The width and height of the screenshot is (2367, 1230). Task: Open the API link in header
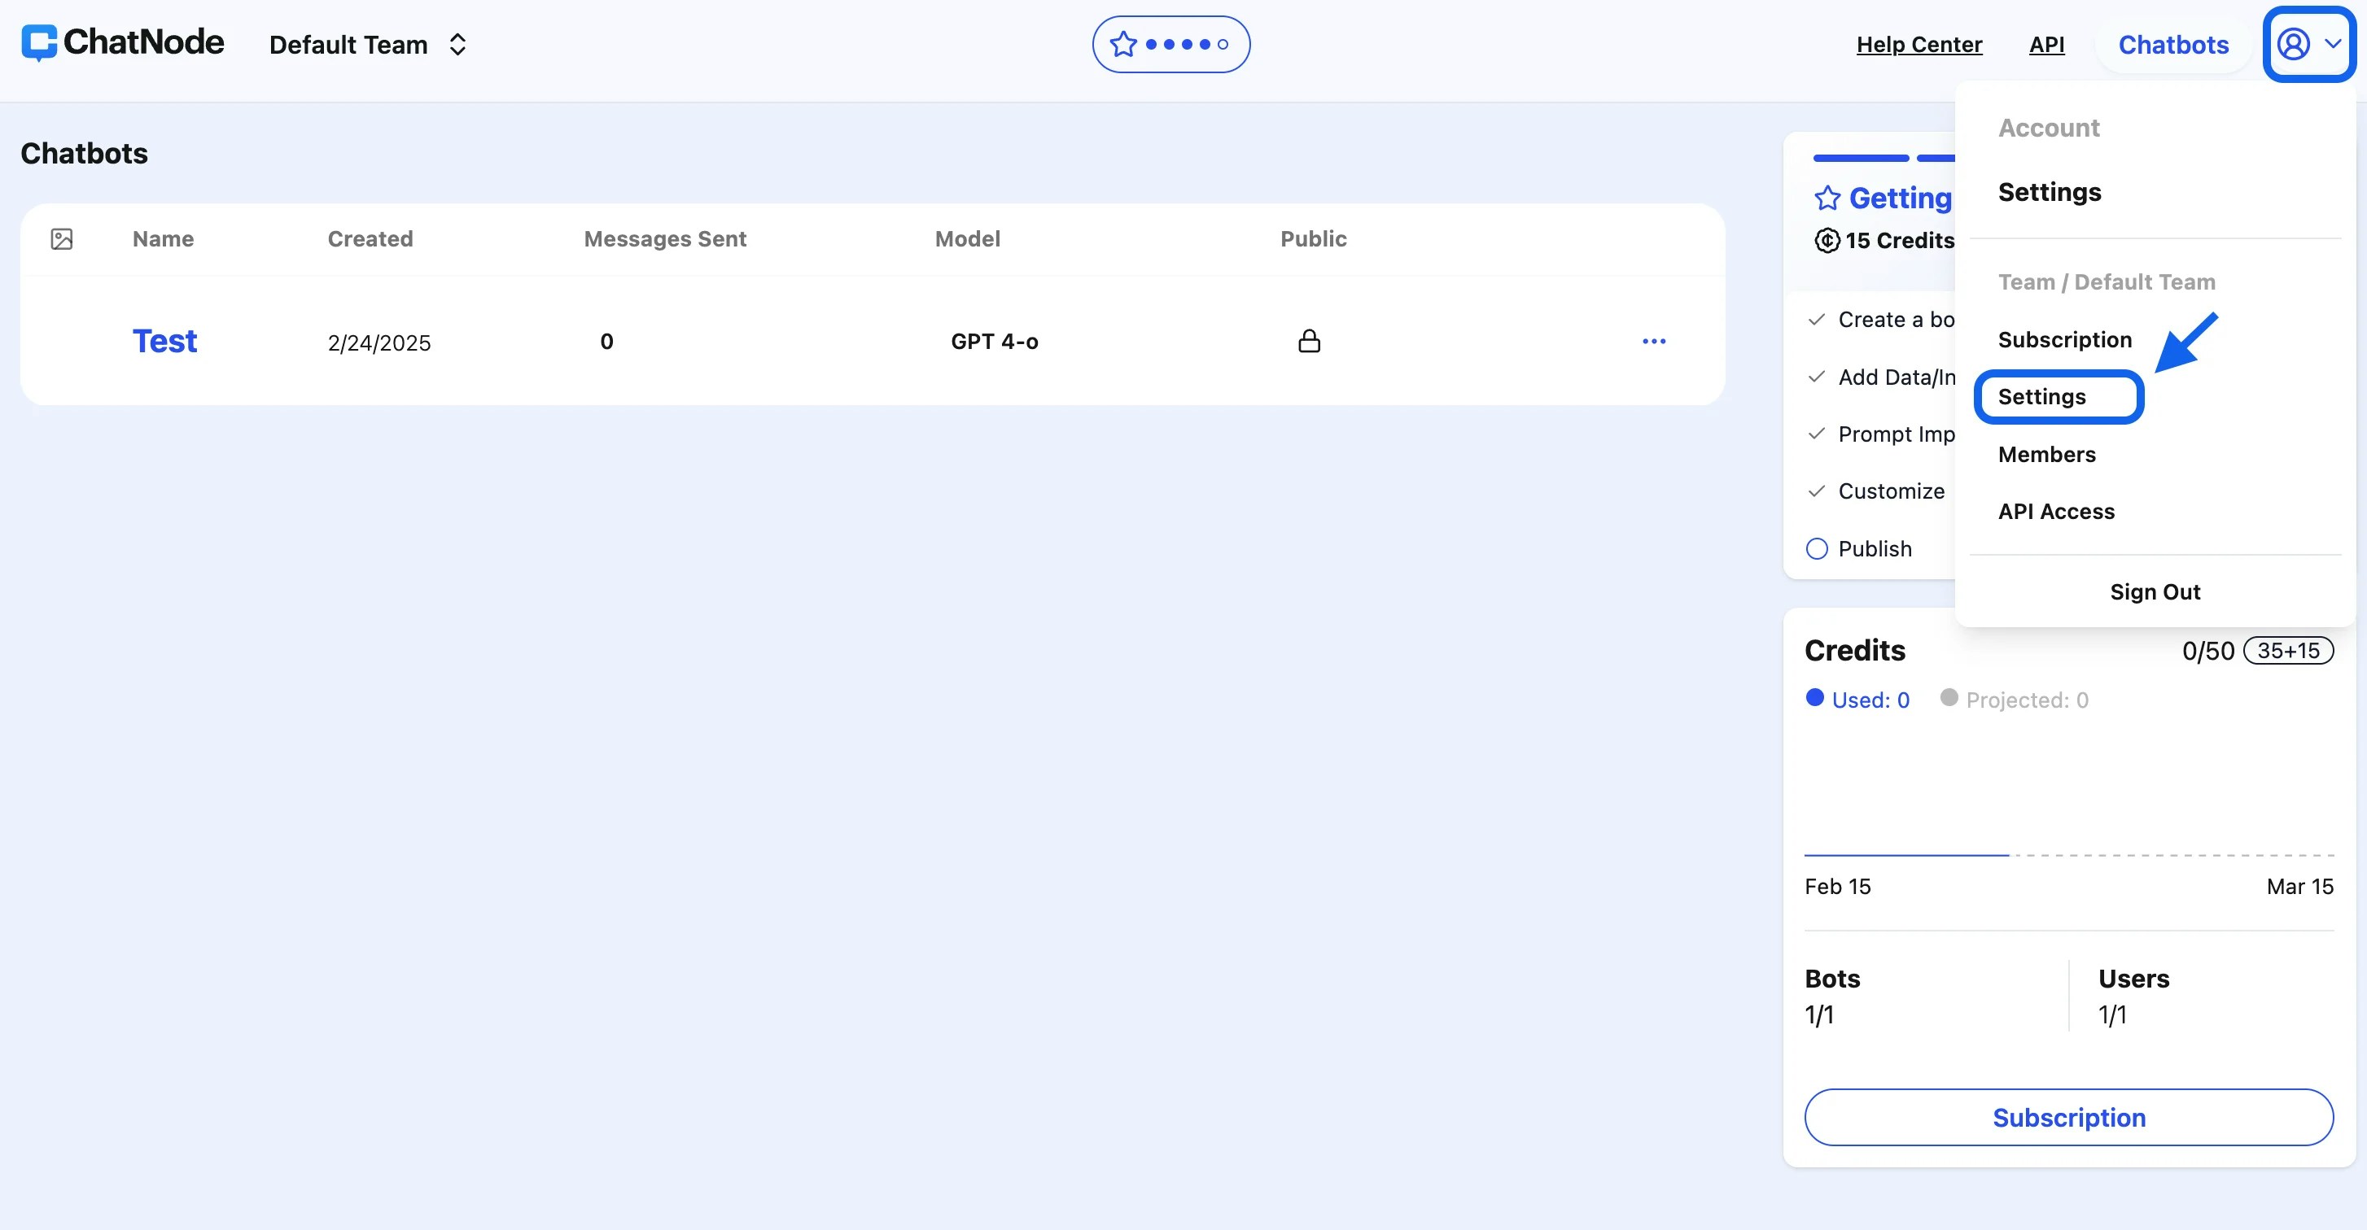click(2046, 44)
